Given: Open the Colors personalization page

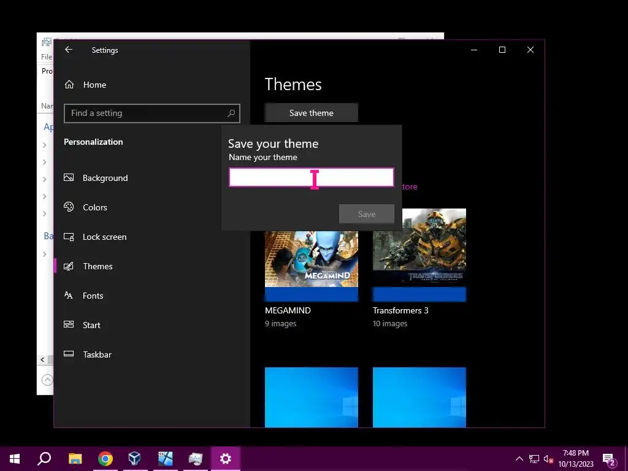Looking at the screenshot, I should pos(85,207).
